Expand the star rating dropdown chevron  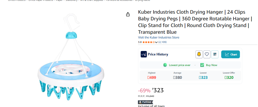pos(156,42)
